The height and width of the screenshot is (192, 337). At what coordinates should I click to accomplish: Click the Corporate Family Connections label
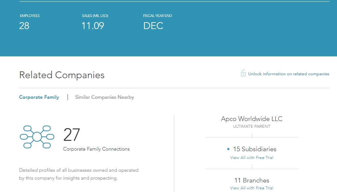coord(96,149)
